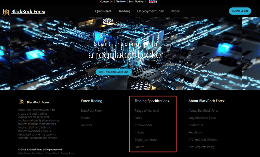Image resolution: width=260 pixels, height=157 pixels.
Task: Click the copyright 2023 BlackRock Forex text
Action: coord(40,150)
